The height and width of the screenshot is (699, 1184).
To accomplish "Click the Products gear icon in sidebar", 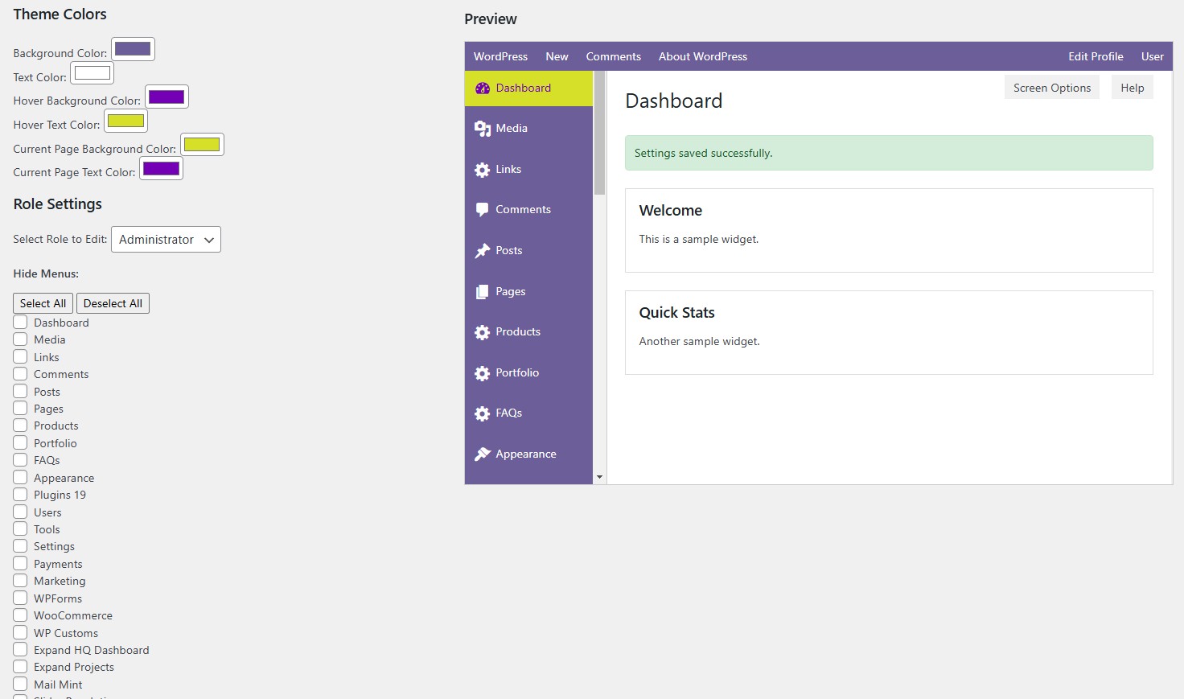I will (483, 332).
